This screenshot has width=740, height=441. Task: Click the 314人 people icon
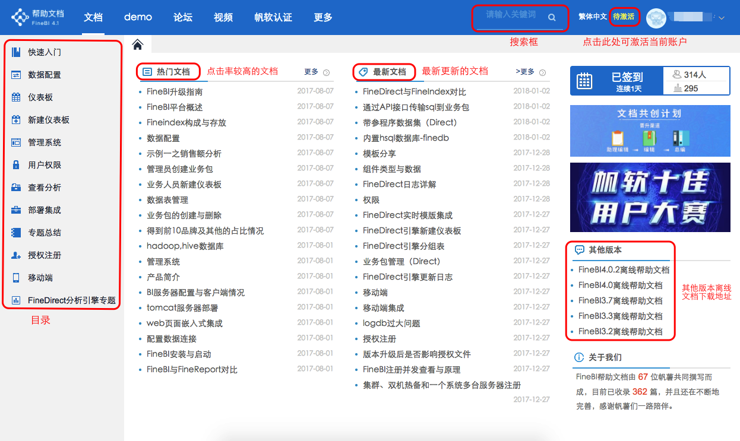[x=677, y=75]
